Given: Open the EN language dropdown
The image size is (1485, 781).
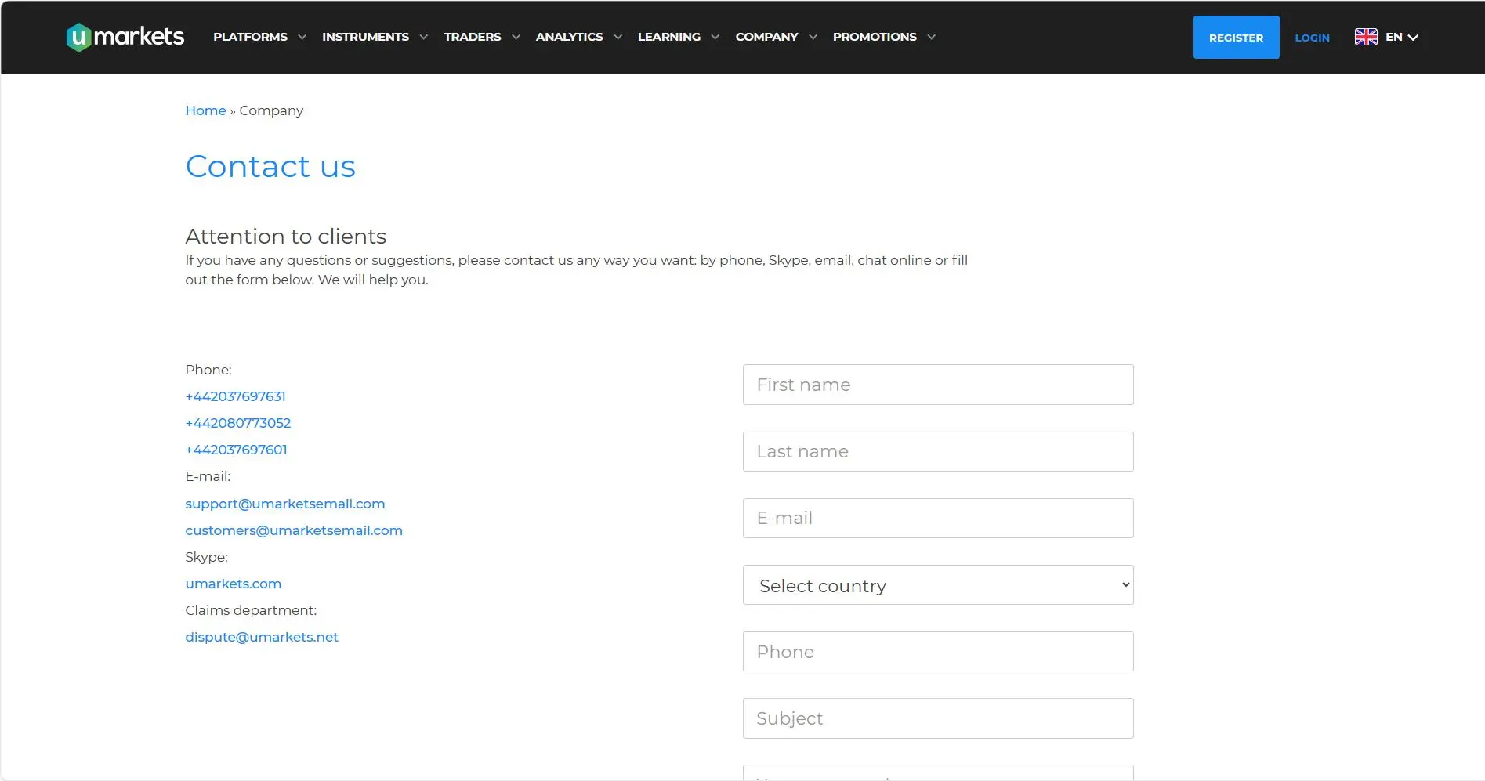Looking at the screenshot, I should pos(1402,37).
